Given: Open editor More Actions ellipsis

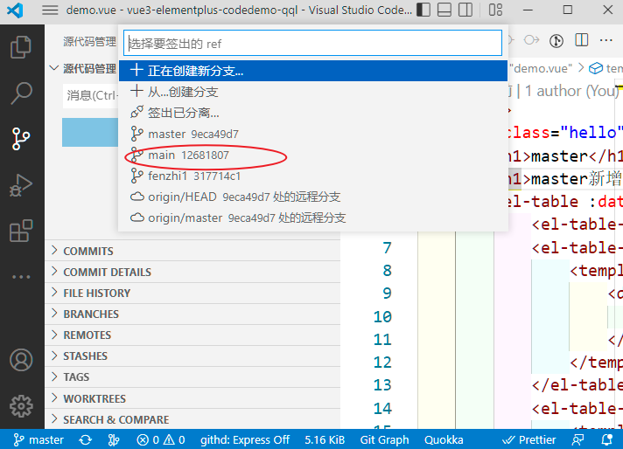Looking at the screenshot, I should pyautogui.click(x=605, y=40).
